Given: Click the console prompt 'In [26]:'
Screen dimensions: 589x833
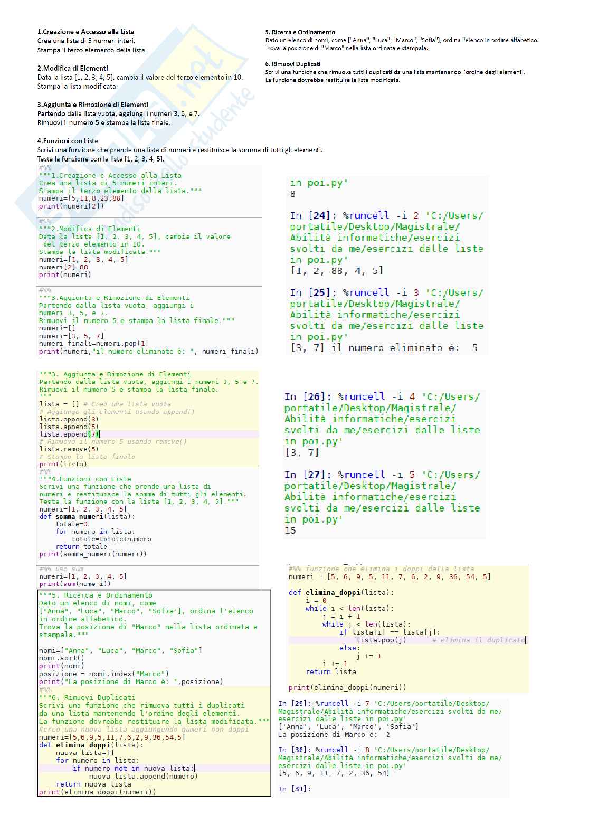Looking at the screenshot, I should [x=308, y=396].
